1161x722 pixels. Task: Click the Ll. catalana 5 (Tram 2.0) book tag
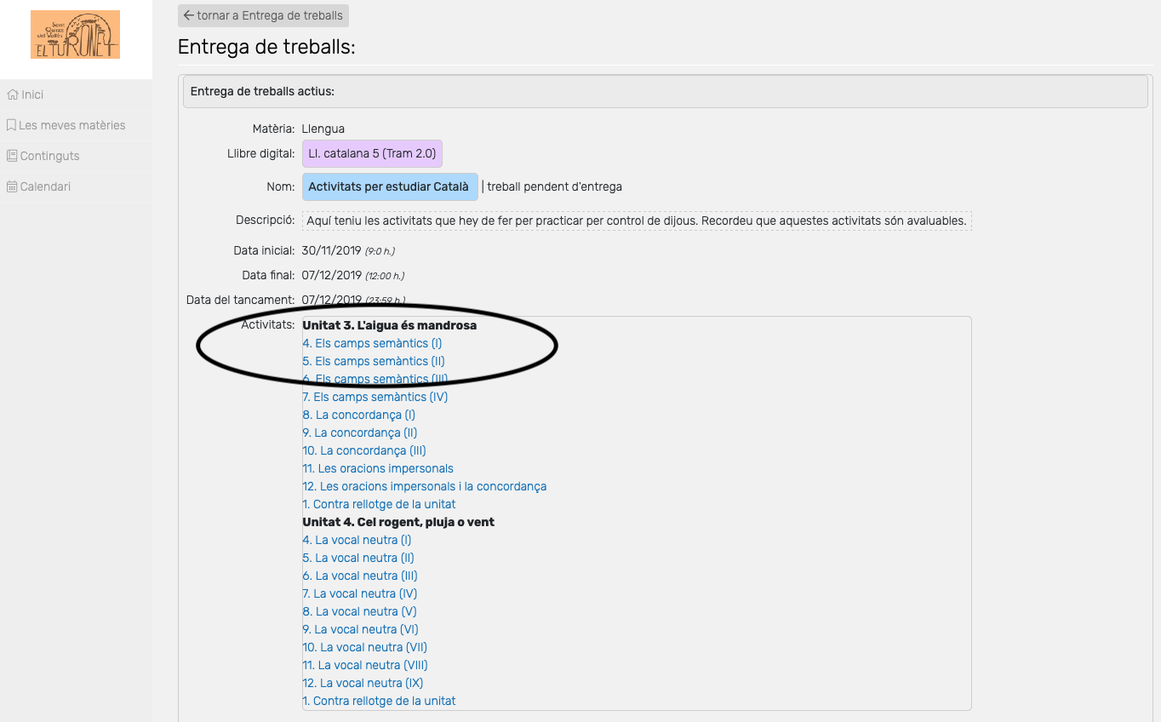click(372, 154)
